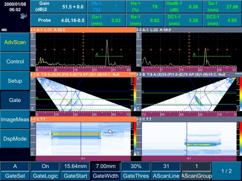
Task: Select the Control menu
Action: pyautogui.click(x=15, y=61)
